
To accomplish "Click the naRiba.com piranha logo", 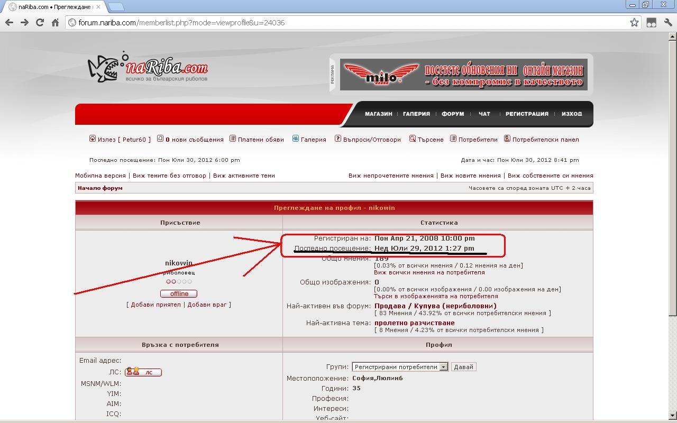I will pyautogui.click(x=148, y=69).
